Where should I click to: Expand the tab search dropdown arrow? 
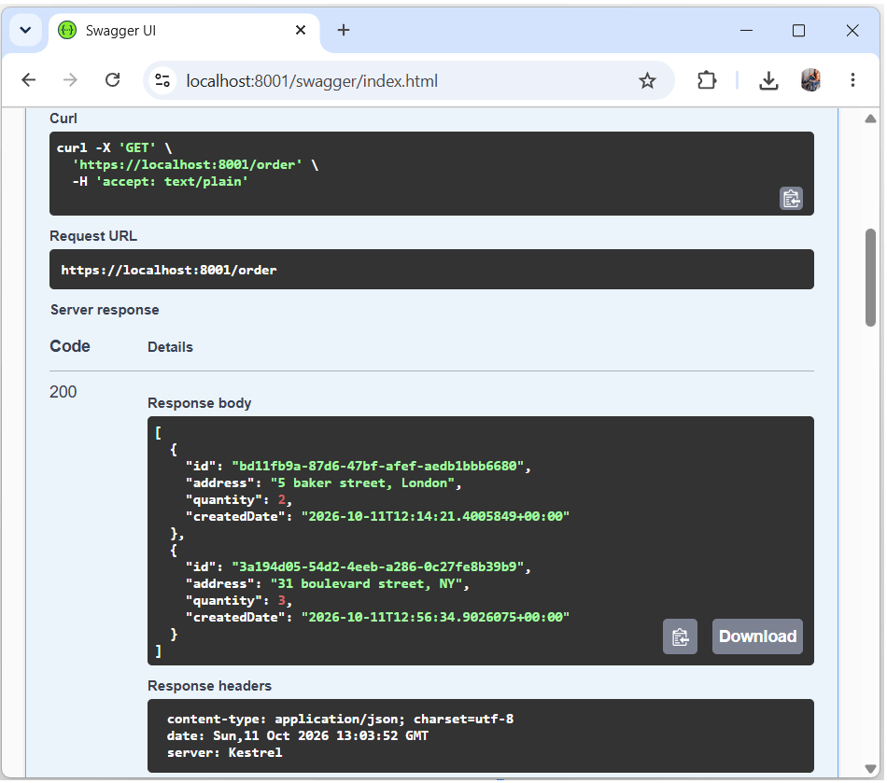click(25, 30)
